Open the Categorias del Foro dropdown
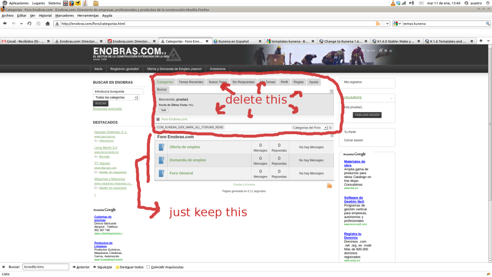This screenshot has height=277, width=492. [309, 127]
